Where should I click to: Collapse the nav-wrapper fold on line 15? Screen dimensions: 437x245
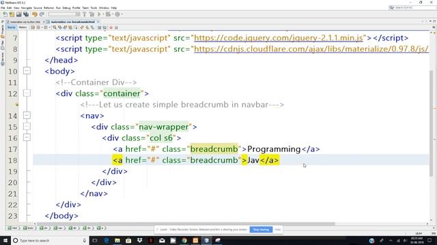[x=27, y=127]
